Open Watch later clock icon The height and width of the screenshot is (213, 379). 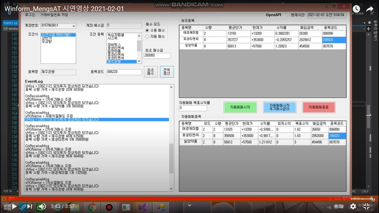pyautogui.click(x=356, y=9)
